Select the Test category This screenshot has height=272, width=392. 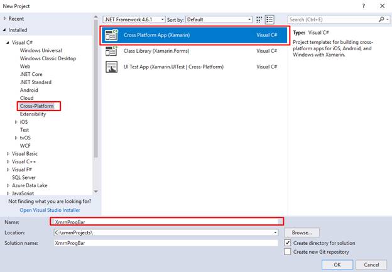tap(24, 130)
